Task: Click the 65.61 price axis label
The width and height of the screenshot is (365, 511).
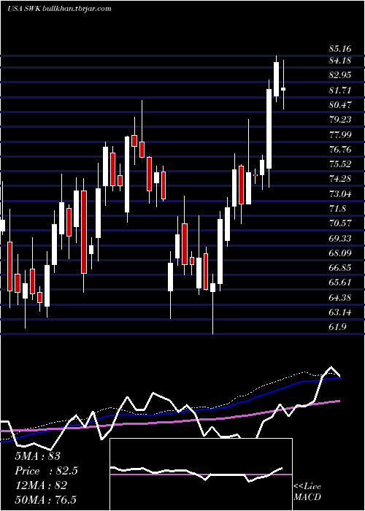Action: (x=340, y=283)
